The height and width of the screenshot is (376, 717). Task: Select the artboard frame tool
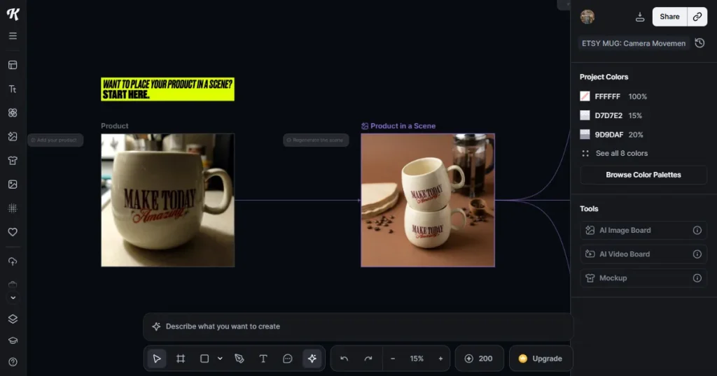(x=181, y=359)
